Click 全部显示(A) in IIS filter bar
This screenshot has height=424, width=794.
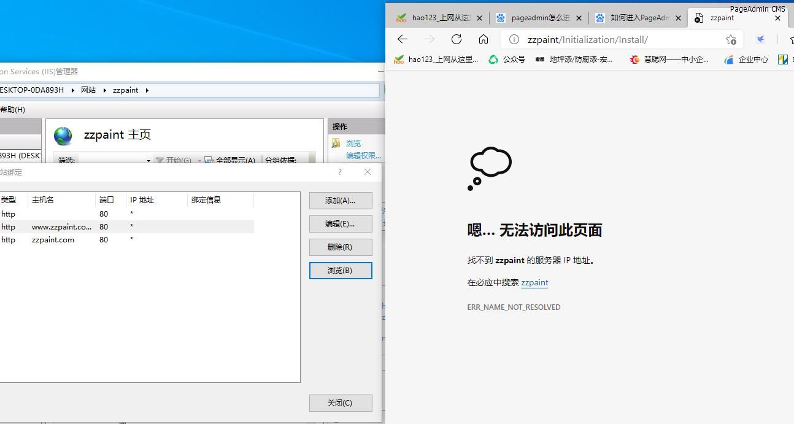pyautogui.click(x=230, y=161)
